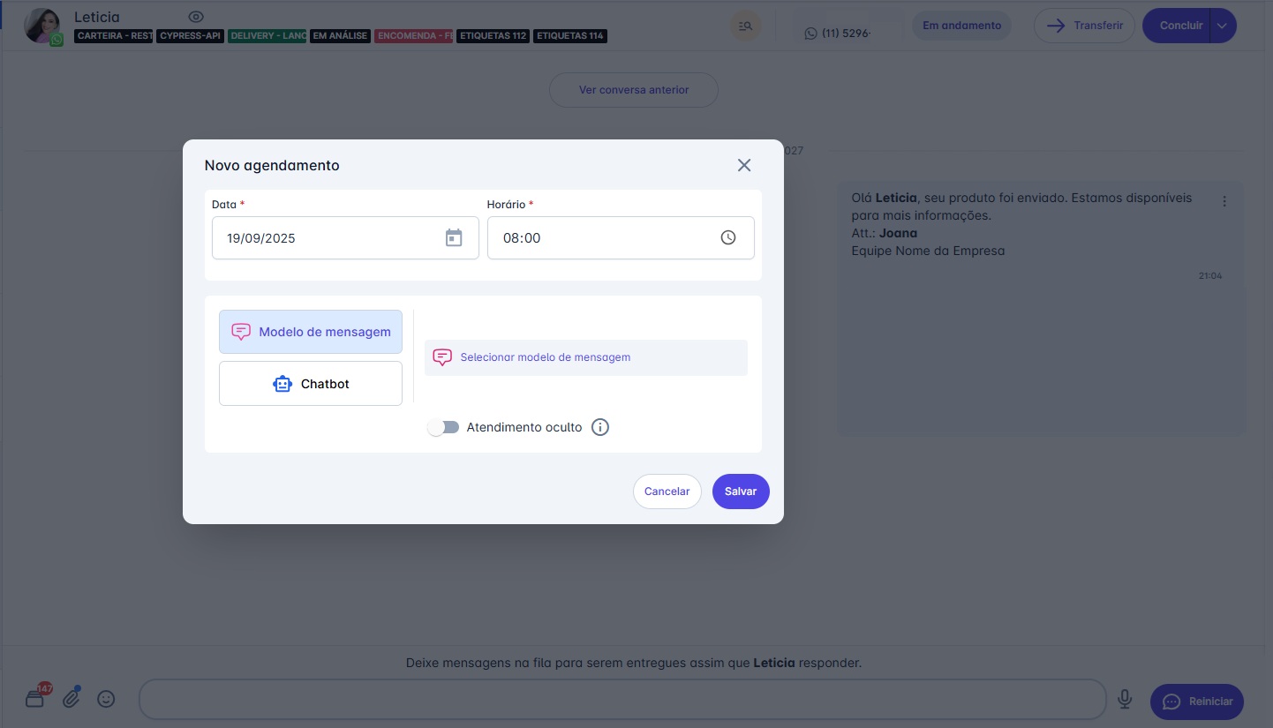Image resolution: width=1273 pixels, height=728 pixels.
Task: Open the search conversation icon in header
Action: click(x=746, y=26)
